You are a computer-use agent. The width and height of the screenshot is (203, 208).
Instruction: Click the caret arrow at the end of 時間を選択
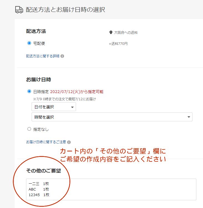tap(189, 117)
